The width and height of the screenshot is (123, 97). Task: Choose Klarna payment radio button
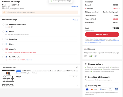click(x=3, y=49)
